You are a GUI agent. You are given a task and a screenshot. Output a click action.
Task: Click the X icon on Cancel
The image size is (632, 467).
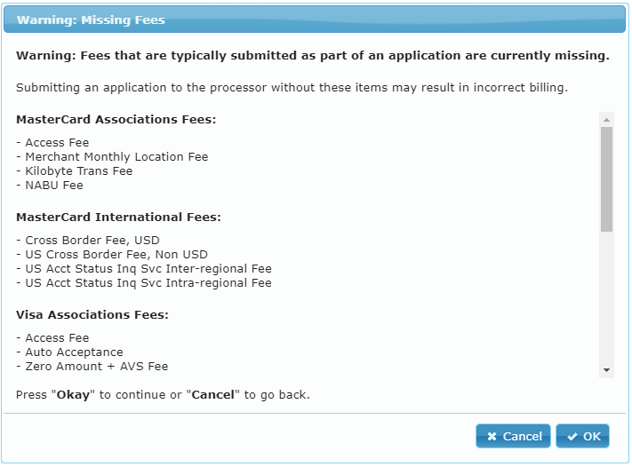coord(492,437)
